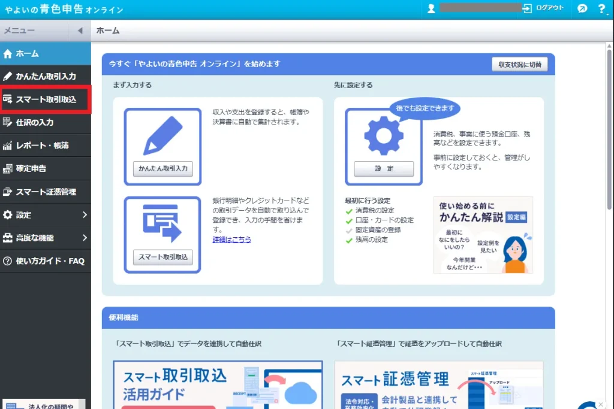The width and height of the screenshot is (614, 409).
Task: Expand the 設定 submenu chevron
Action: click(x=85, y=214)
